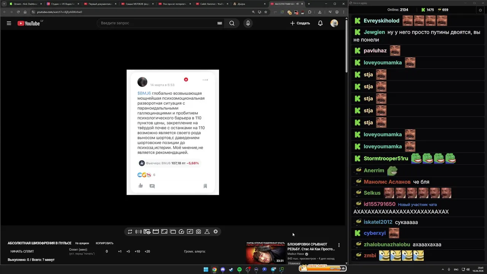Bookmark this page with the star
This screenshot has width=487, height=274.
[x=266, y=12]
